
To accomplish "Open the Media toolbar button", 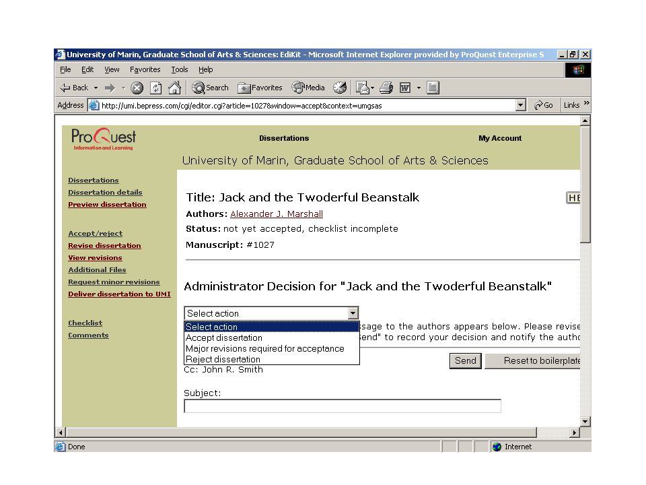I will pyautogui.click(x=308, y=88).
